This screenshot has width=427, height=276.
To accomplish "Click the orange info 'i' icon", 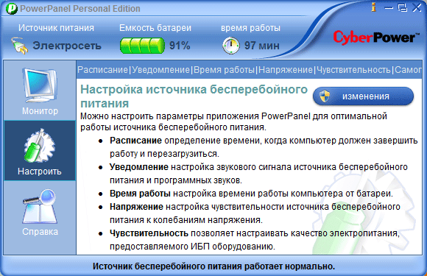I will 374,7.
